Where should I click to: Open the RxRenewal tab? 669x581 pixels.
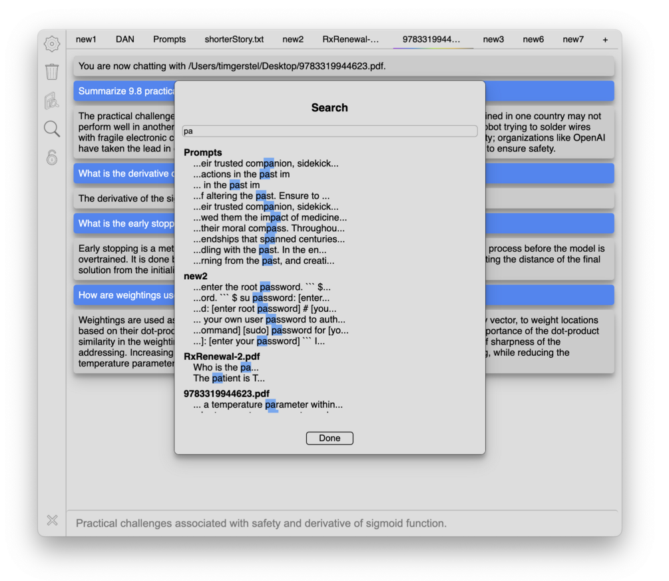350,39
